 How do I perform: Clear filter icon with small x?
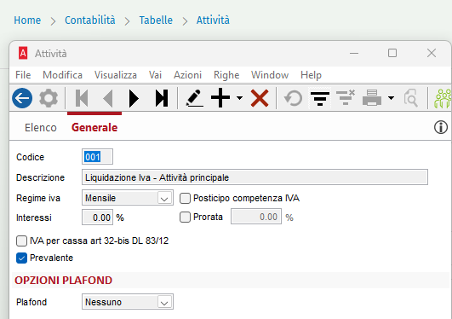click(x=346, y=98)
